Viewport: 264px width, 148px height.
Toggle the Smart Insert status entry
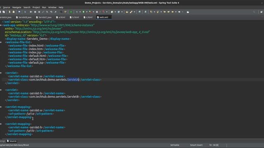point(196,145)
